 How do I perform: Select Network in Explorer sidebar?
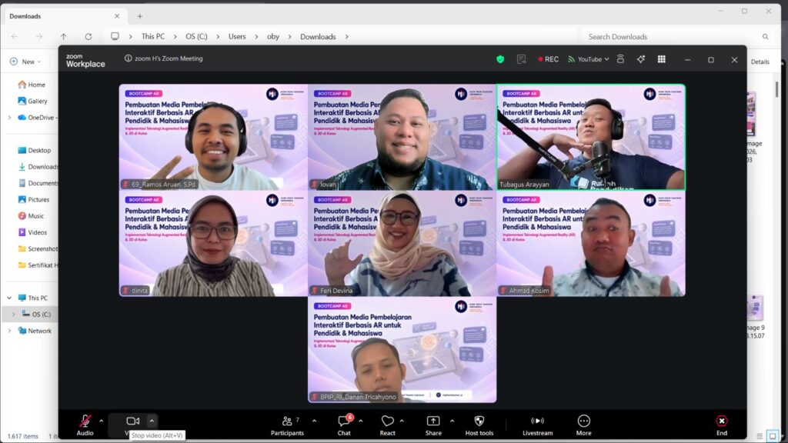click(34, 331)
